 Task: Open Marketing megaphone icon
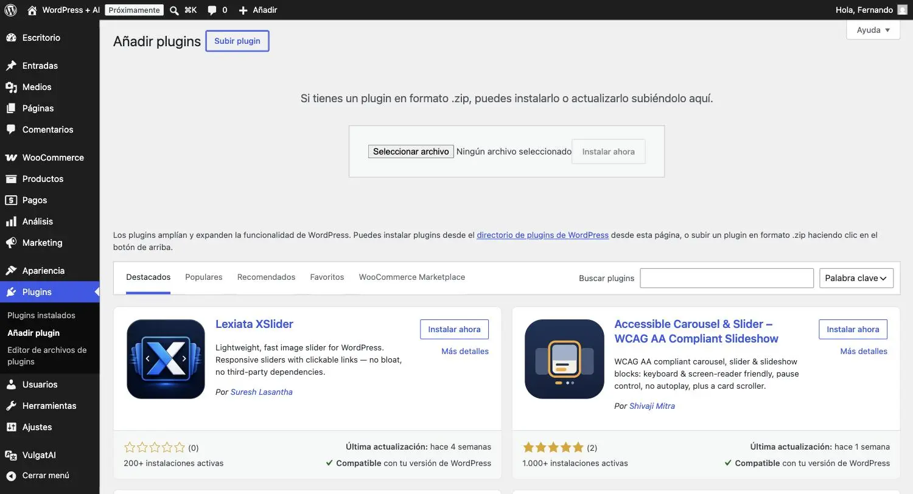click(x=11, y=243)
